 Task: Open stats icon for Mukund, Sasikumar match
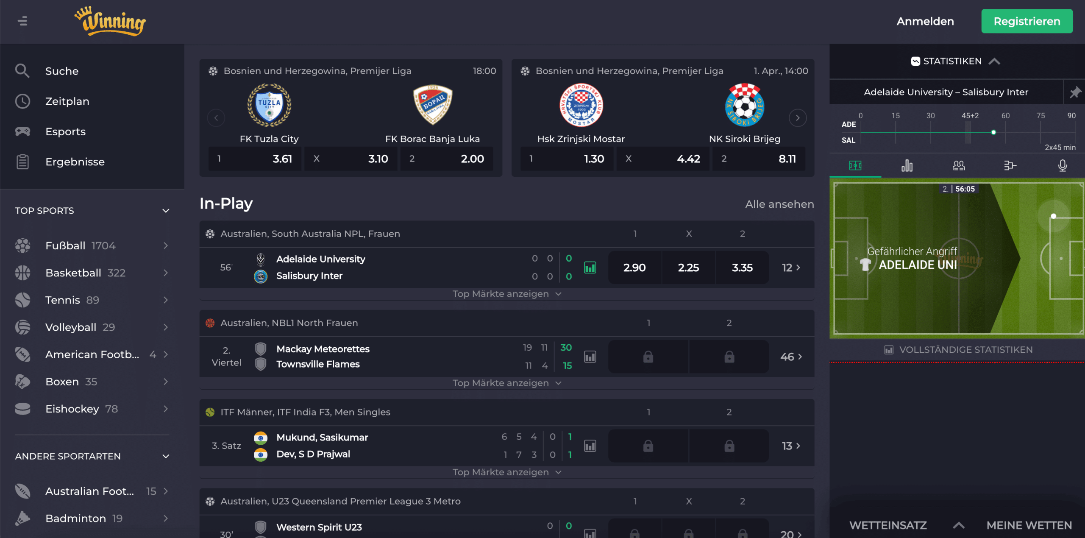[590, 446]
